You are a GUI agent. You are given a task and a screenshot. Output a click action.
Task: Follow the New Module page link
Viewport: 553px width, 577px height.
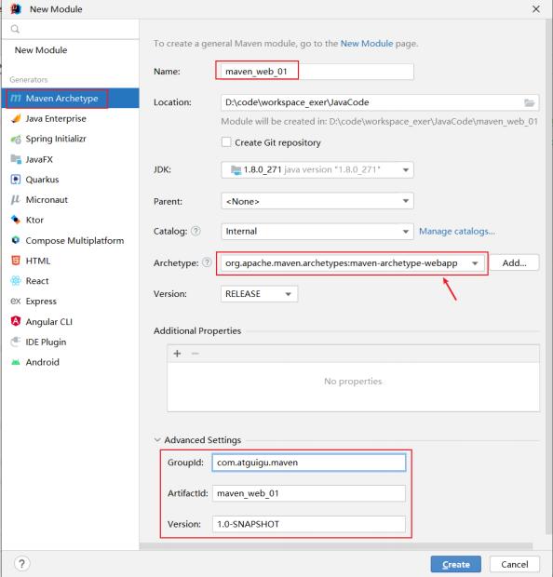click(x=367, y=44)
